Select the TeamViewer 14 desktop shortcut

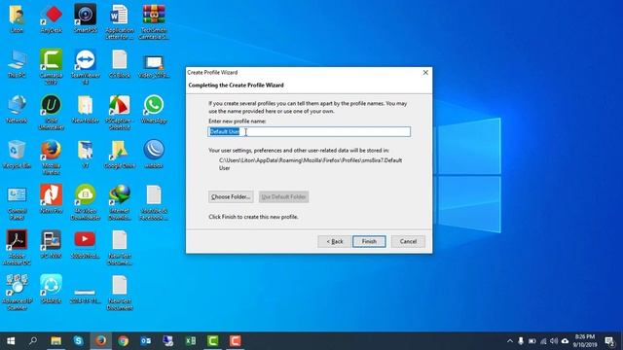[x=85, y=67]
